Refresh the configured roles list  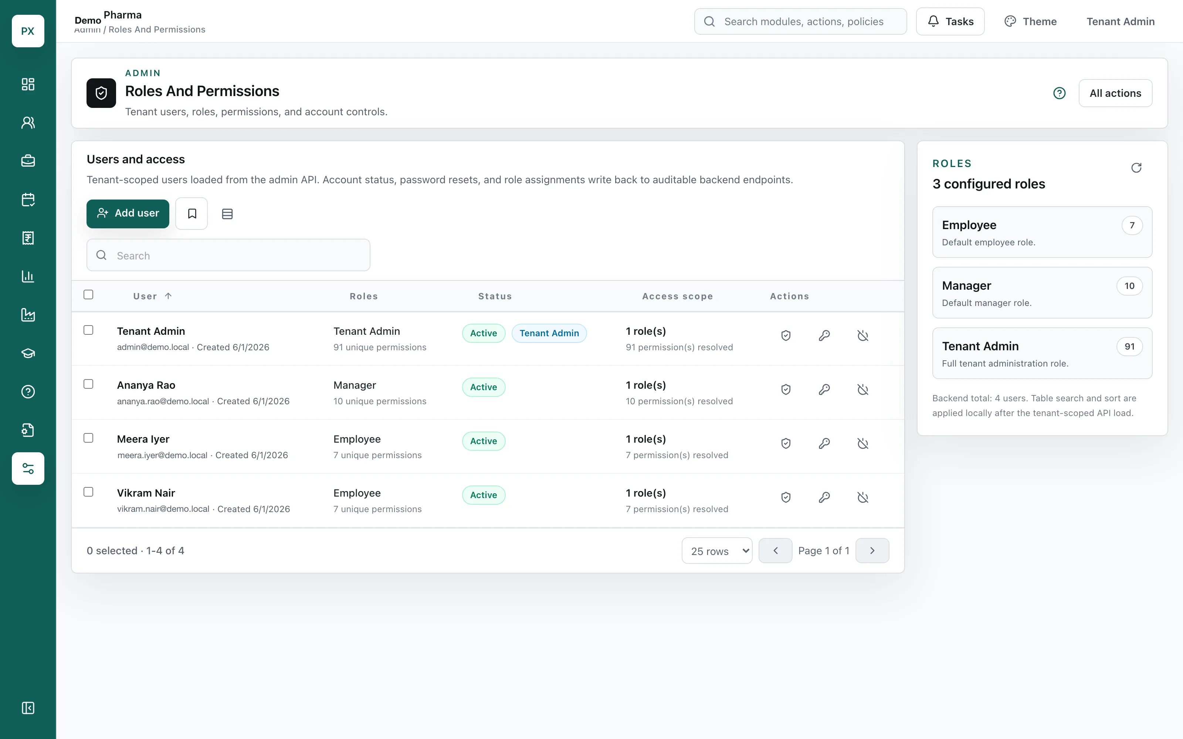1136,168
